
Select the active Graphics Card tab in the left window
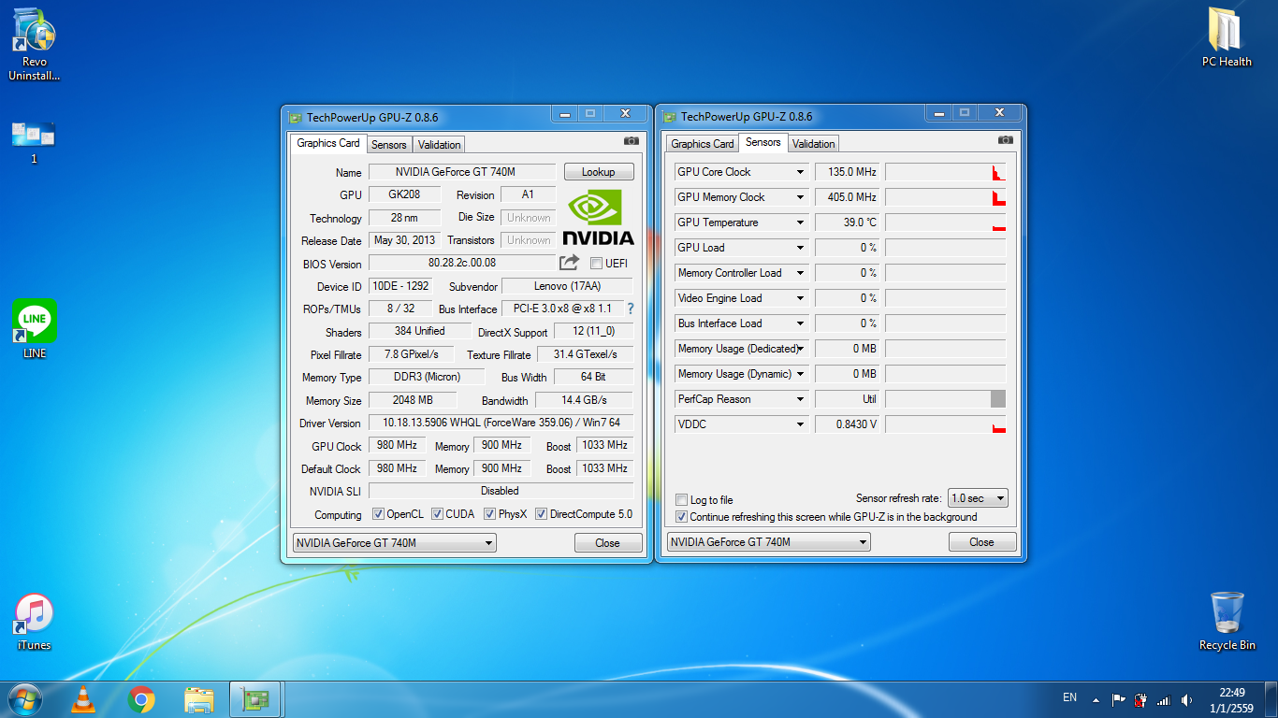pos(328,143)
